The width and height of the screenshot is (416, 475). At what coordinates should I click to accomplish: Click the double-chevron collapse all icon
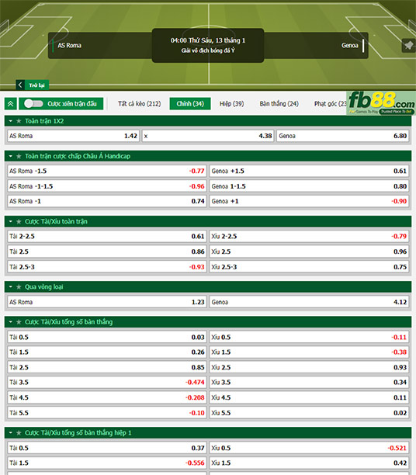click(11, 104)
